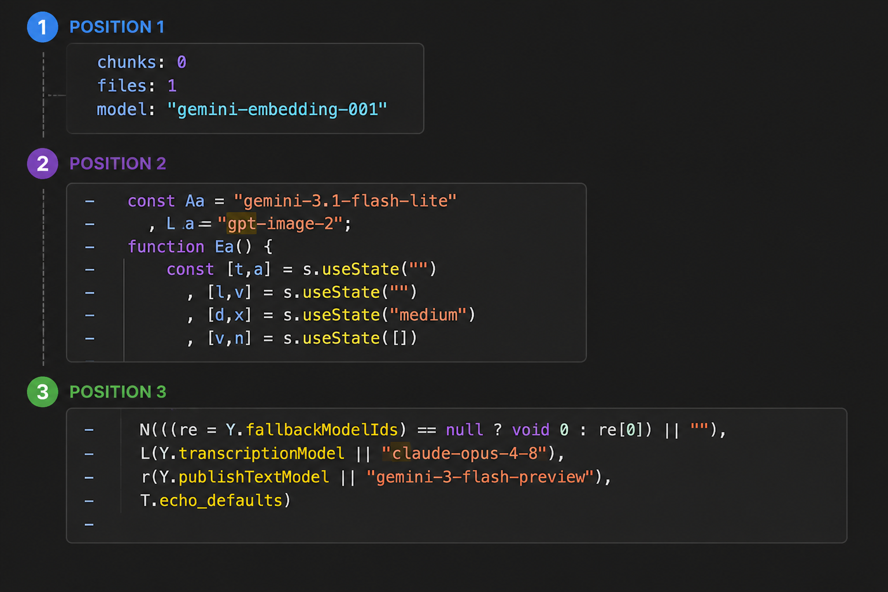Click the "claude-opus-4-8" string literal
The height and width of the screenshot is (592, 888).
pyautogui.click(x=465, y=453)
